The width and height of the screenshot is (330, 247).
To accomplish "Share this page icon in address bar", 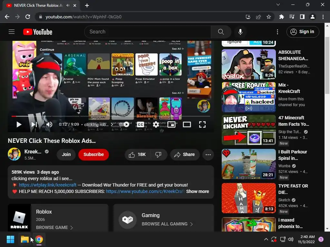I will coord(258,17).
